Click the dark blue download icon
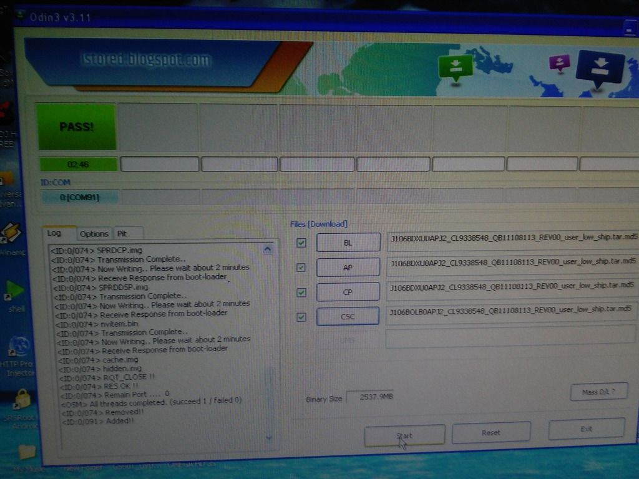This screenshot has height=479, width=639. 600,67
